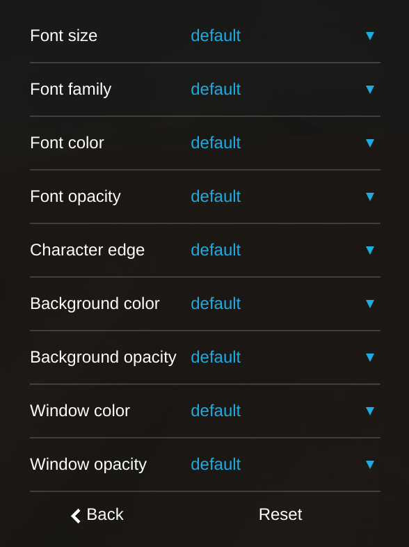Click the Background color arrow icon
The image size is (409, 547).
point(370,303)
